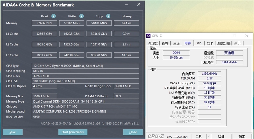Click the CPU-Z title bar logo icon
The image size is (254, 139).
(148, 36)
